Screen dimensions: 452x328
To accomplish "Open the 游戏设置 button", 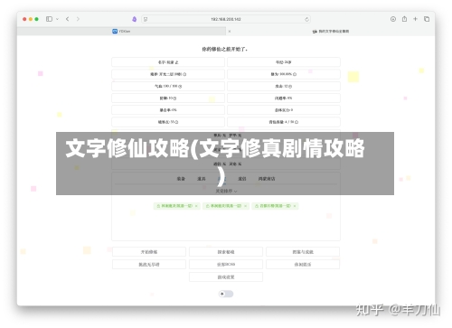I will click(226, 277).
